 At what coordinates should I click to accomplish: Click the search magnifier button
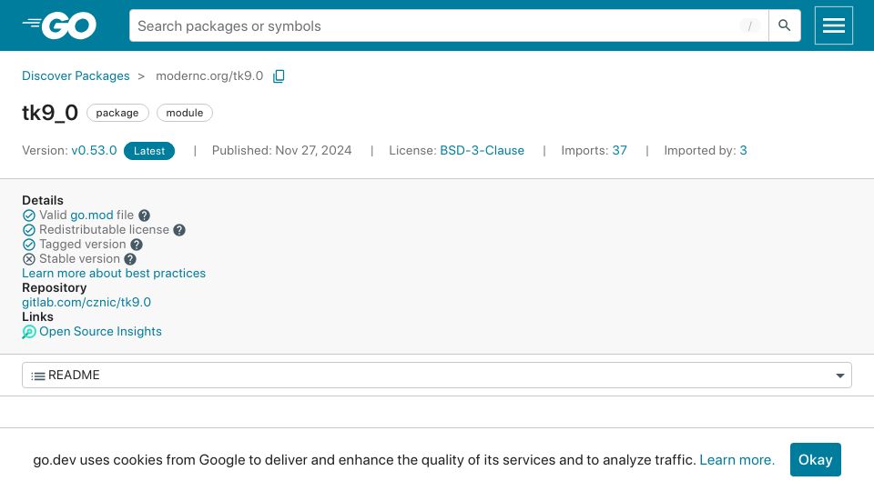point(784,25)
